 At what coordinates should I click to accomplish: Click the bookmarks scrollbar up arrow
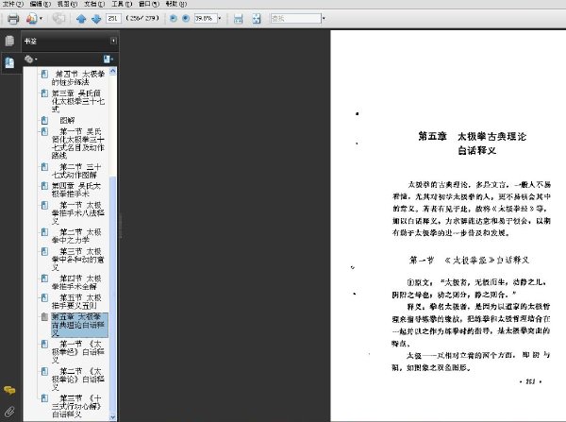click(113, 71)
